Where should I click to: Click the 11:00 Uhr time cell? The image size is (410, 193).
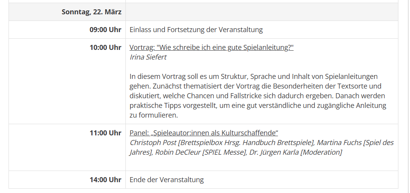(x=105, y=133)
